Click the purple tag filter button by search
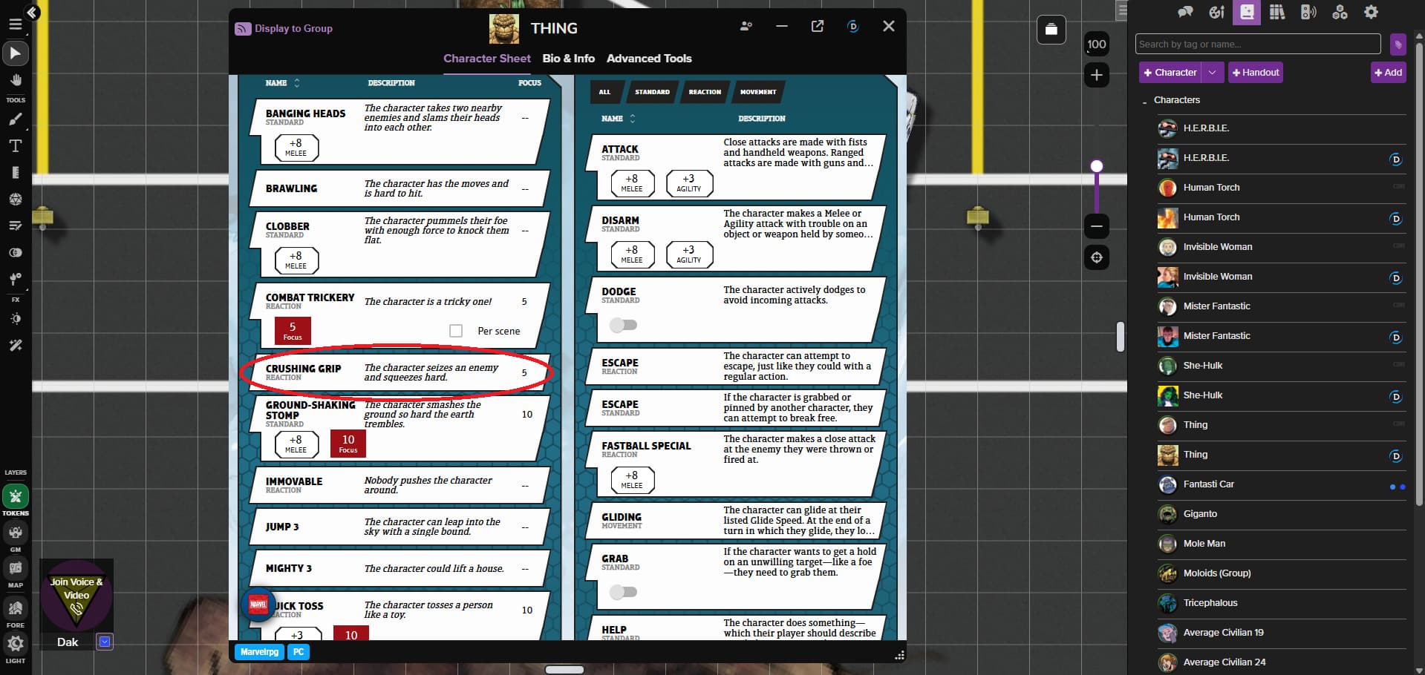The width and height of the screenshot is (1425, 675). 1398,45
